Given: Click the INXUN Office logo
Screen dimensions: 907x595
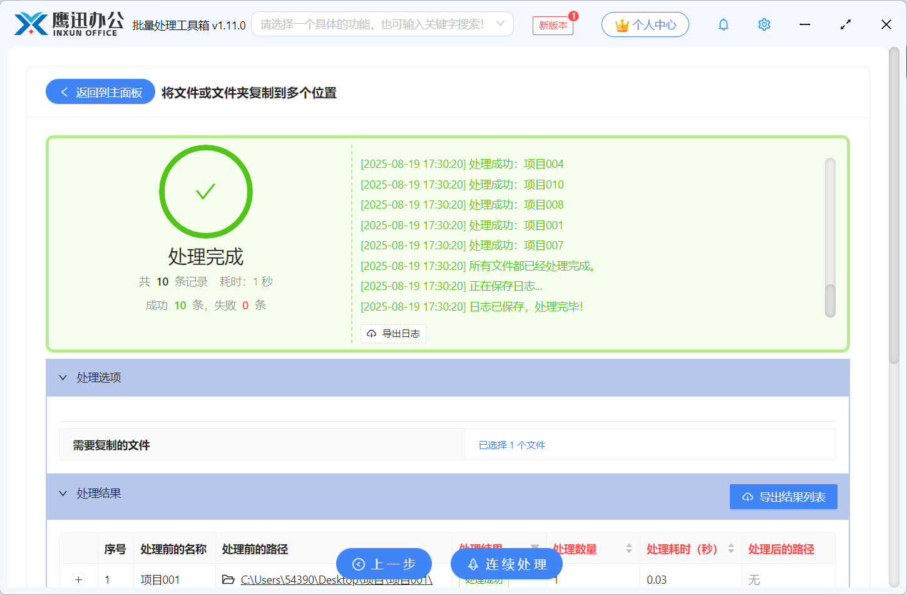Looking at the screenshot, I should coord(68,24).
